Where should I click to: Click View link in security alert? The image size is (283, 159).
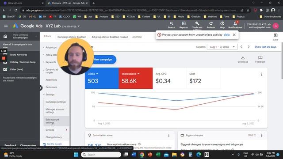226,35
